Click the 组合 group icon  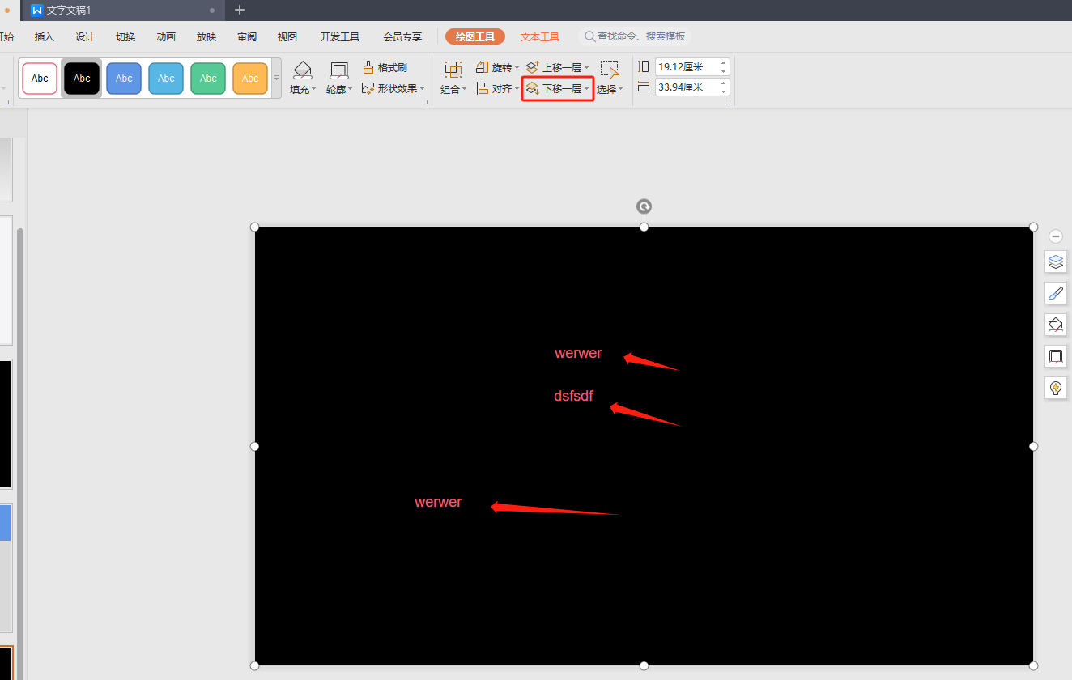tap(453, 70)
